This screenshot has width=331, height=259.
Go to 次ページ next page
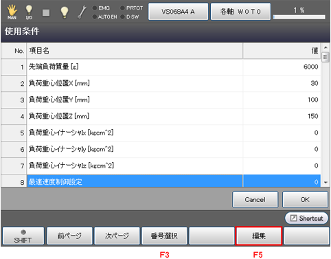pyautogui.click(x=117, y=236)
